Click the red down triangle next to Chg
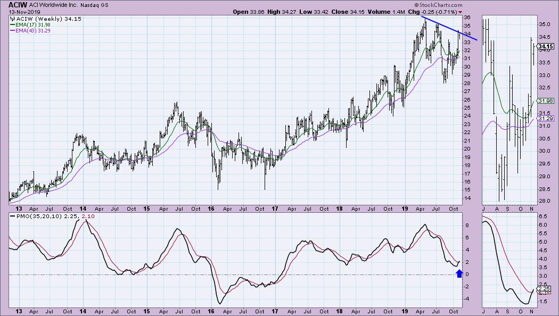559x316 pixels. point(460,11)
